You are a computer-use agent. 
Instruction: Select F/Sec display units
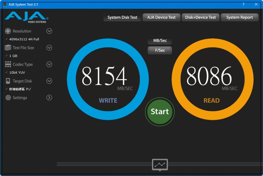(160, 50)
